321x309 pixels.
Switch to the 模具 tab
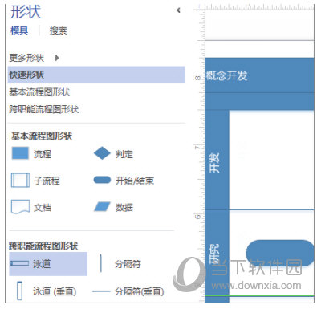(x=19, y=30)
